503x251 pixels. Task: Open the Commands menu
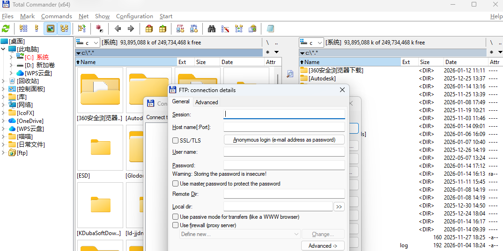pyautogui.click(x=56, y=16)
